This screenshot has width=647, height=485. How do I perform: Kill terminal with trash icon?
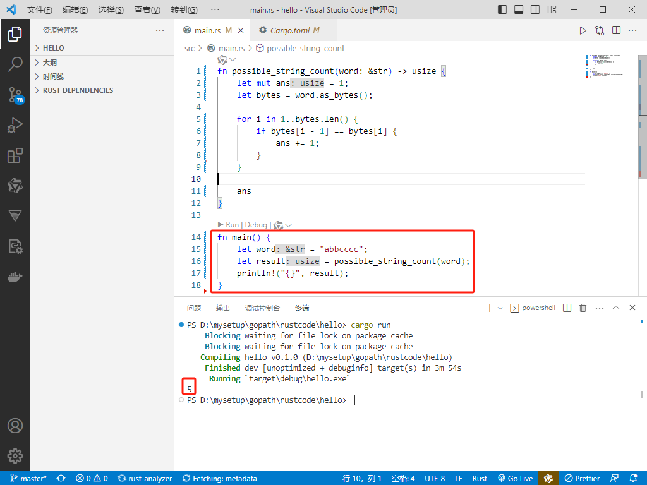point(583,308)
